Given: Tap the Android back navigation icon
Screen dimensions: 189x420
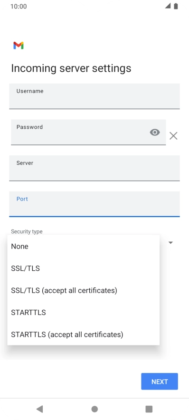Looking at the screenshot, I should (x=39, y=409).
